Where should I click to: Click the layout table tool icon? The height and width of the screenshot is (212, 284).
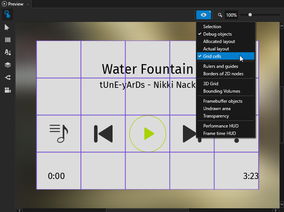pos(7,40)
